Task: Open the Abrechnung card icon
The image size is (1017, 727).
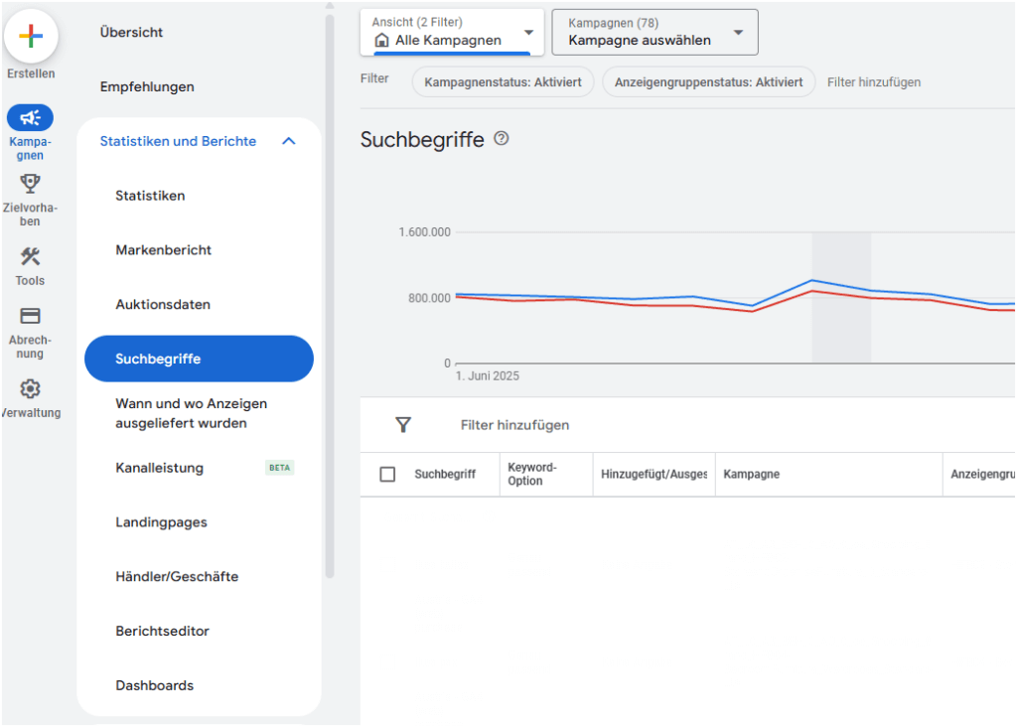Action: coord(30,316)
